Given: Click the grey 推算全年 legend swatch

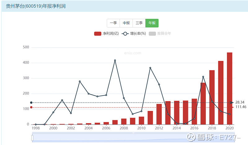Looking at the screenshot, I should click(152, 34).
